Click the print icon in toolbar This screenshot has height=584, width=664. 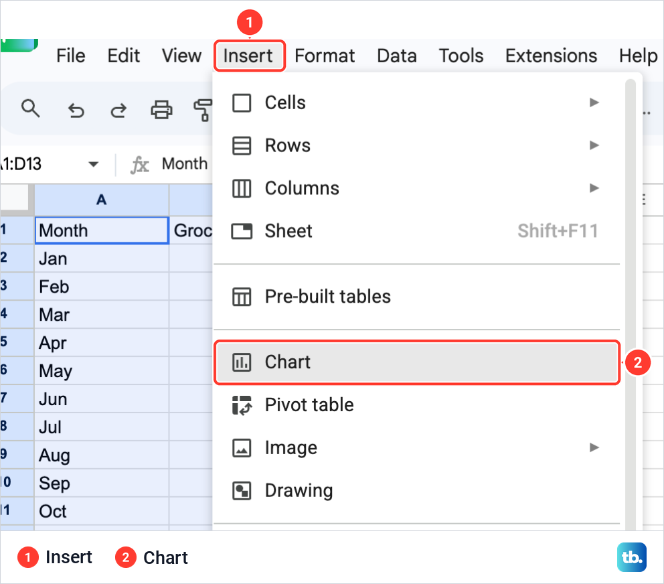[161, 109]
